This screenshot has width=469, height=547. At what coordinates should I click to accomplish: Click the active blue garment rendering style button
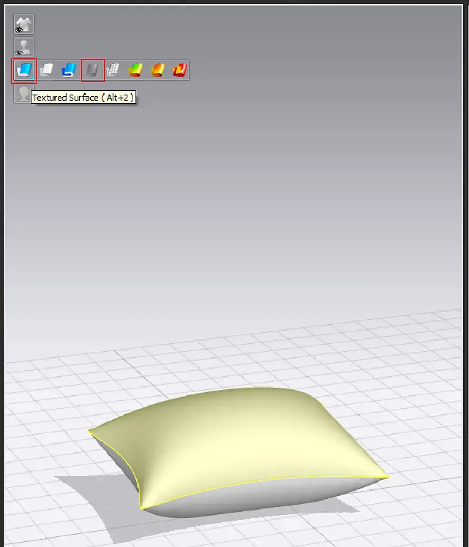(24, 70)
